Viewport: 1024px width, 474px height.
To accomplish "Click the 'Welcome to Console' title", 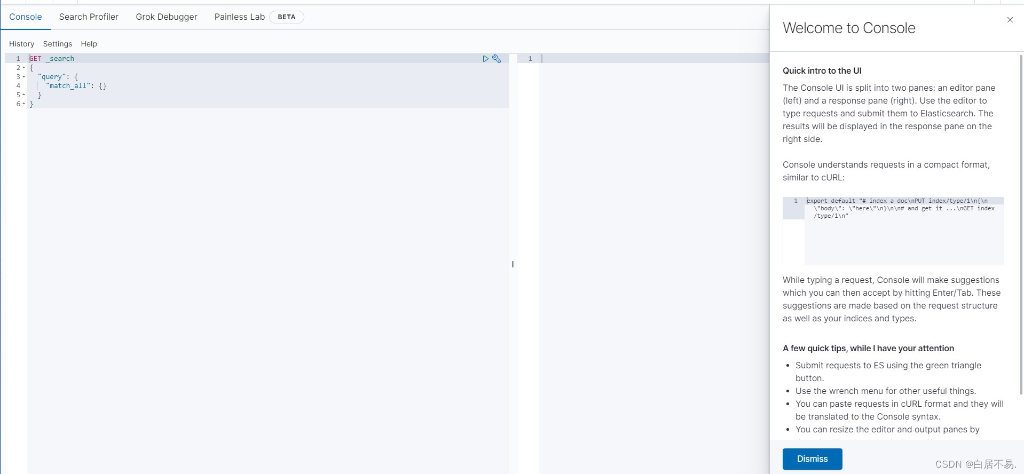I will point(849,28).
